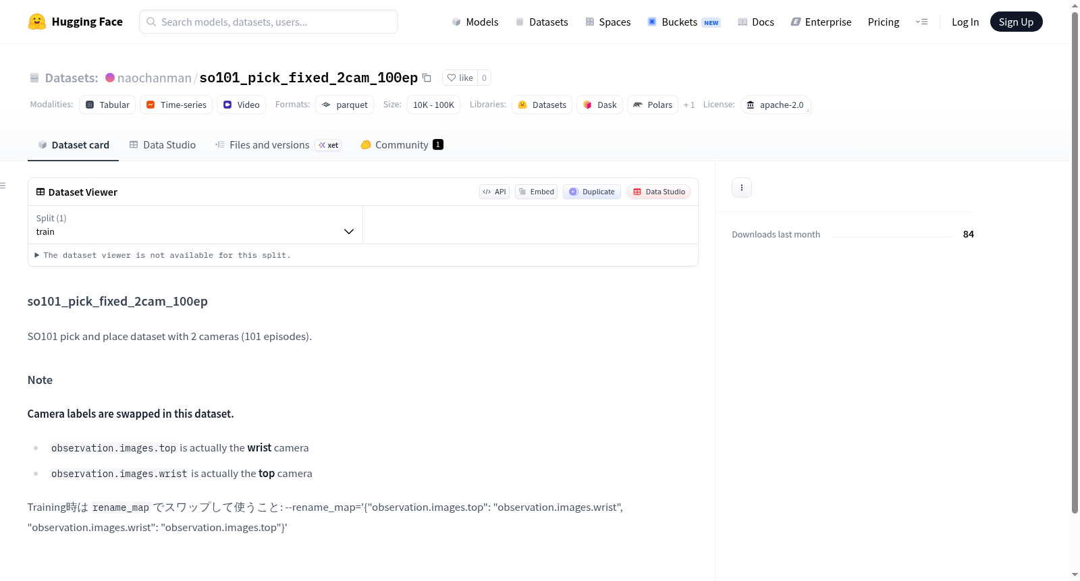Click the downloads count 84

coord(969,234)
